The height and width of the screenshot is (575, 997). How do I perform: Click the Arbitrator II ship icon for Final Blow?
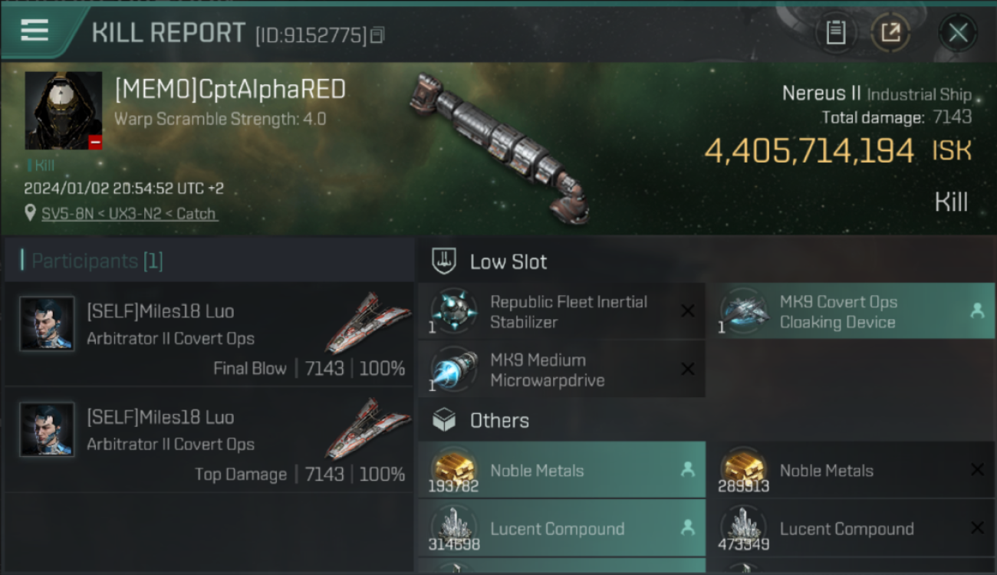coord(367,320)
